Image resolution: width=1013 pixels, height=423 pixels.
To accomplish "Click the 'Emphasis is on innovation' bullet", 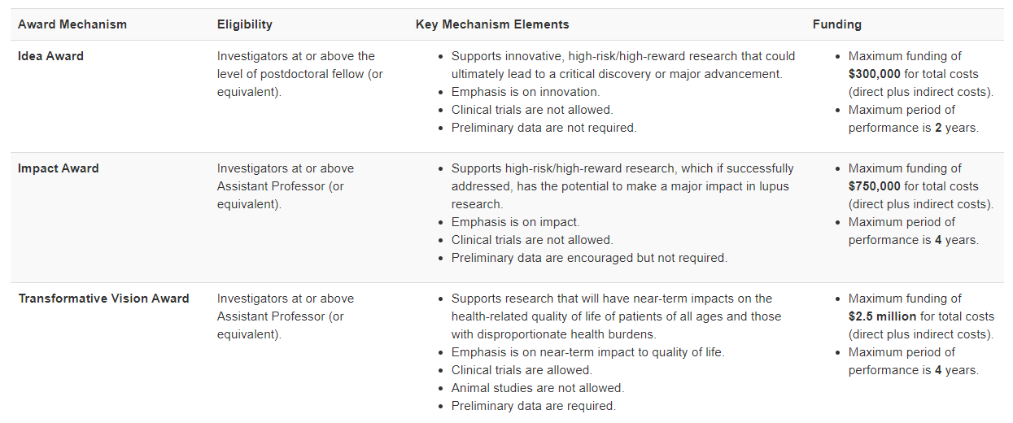I will pos(526,92).
